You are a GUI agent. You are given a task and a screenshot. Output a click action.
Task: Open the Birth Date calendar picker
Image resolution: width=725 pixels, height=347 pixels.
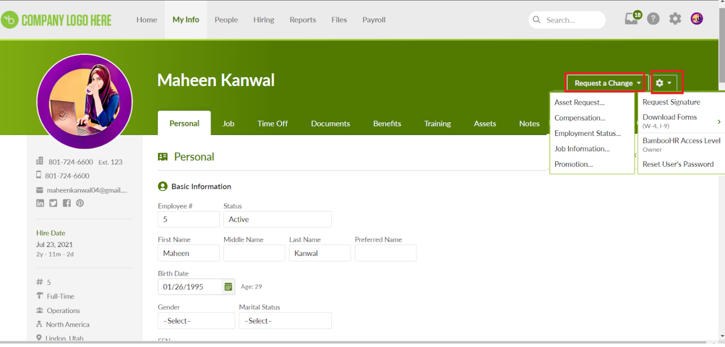pyautogui.click(x=228, y=287)
